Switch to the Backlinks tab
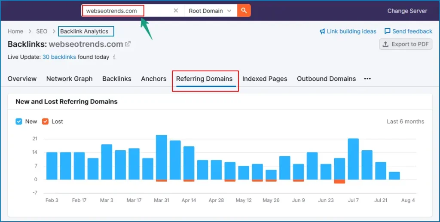This screenshot has width=440, height=222. pyautogui.click(x=117, y=79)
